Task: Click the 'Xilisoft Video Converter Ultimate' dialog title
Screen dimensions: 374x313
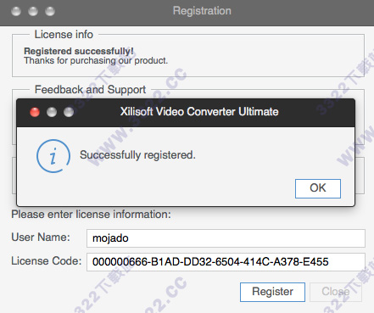Action: click(x=199, y=112)
